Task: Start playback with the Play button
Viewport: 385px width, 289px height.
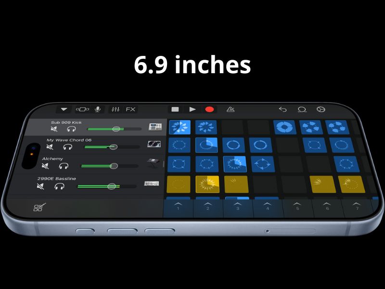Action: [x=192, y=109]
